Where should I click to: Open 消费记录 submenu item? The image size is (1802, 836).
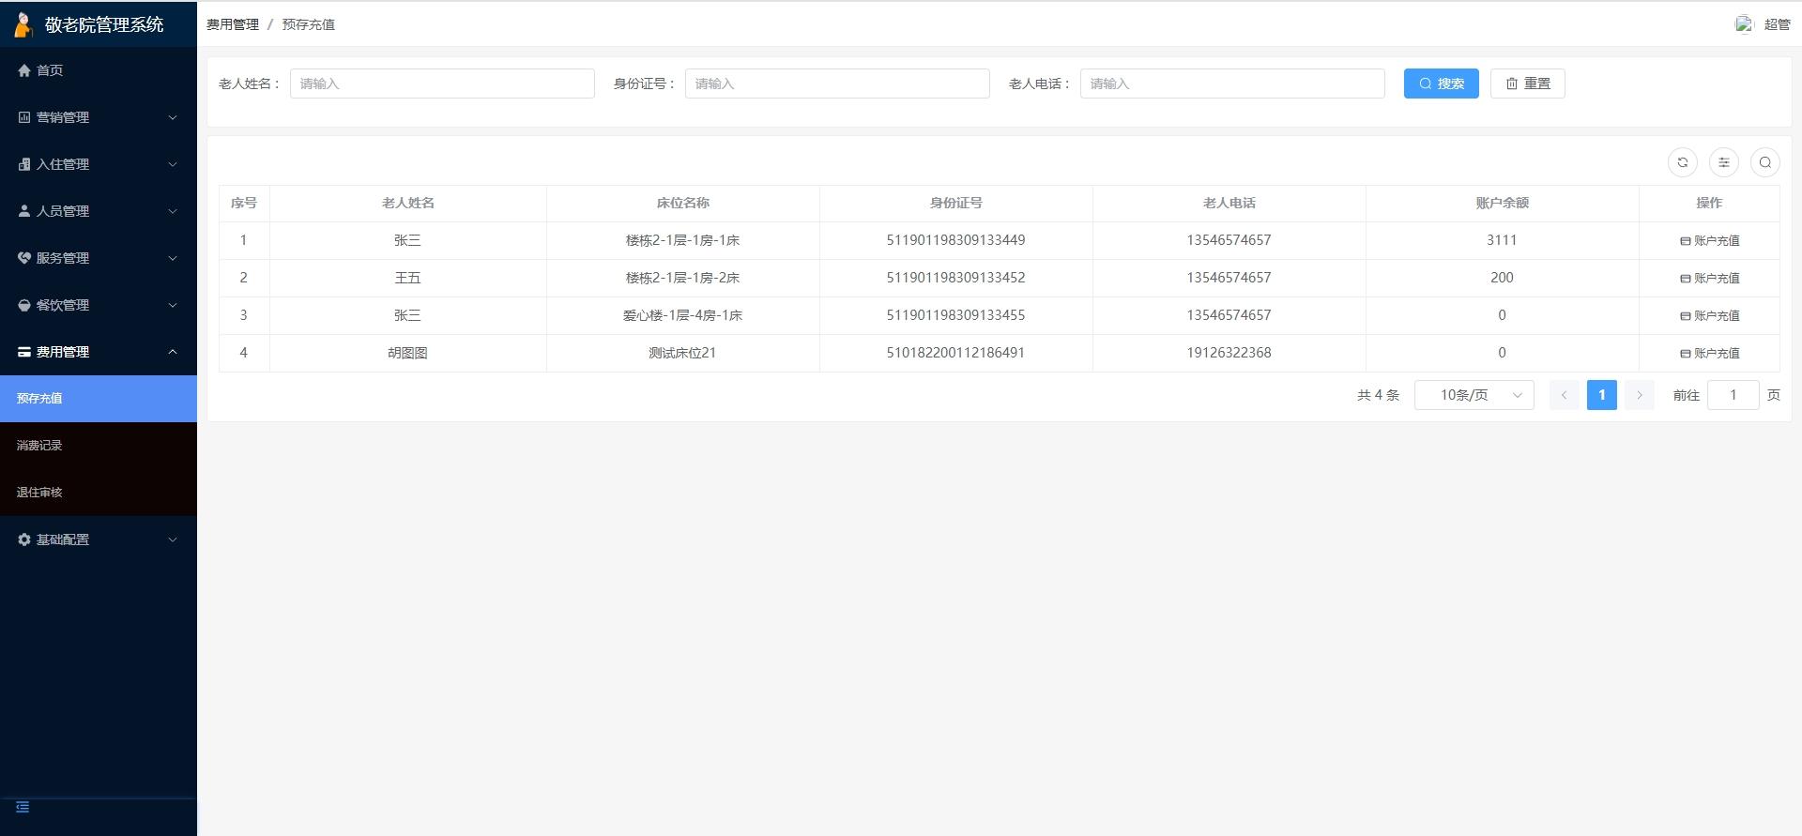click(39, 446)
